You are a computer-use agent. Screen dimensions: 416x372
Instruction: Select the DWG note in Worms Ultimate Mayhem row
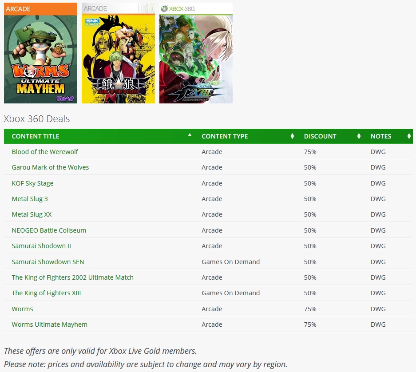click(378, 325)
